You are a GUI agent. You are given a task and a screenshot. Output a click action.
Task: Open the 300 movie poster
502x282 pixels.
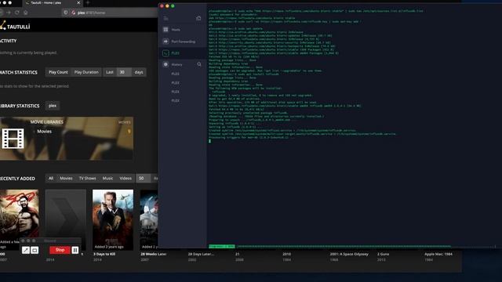[x=19, y=214]
